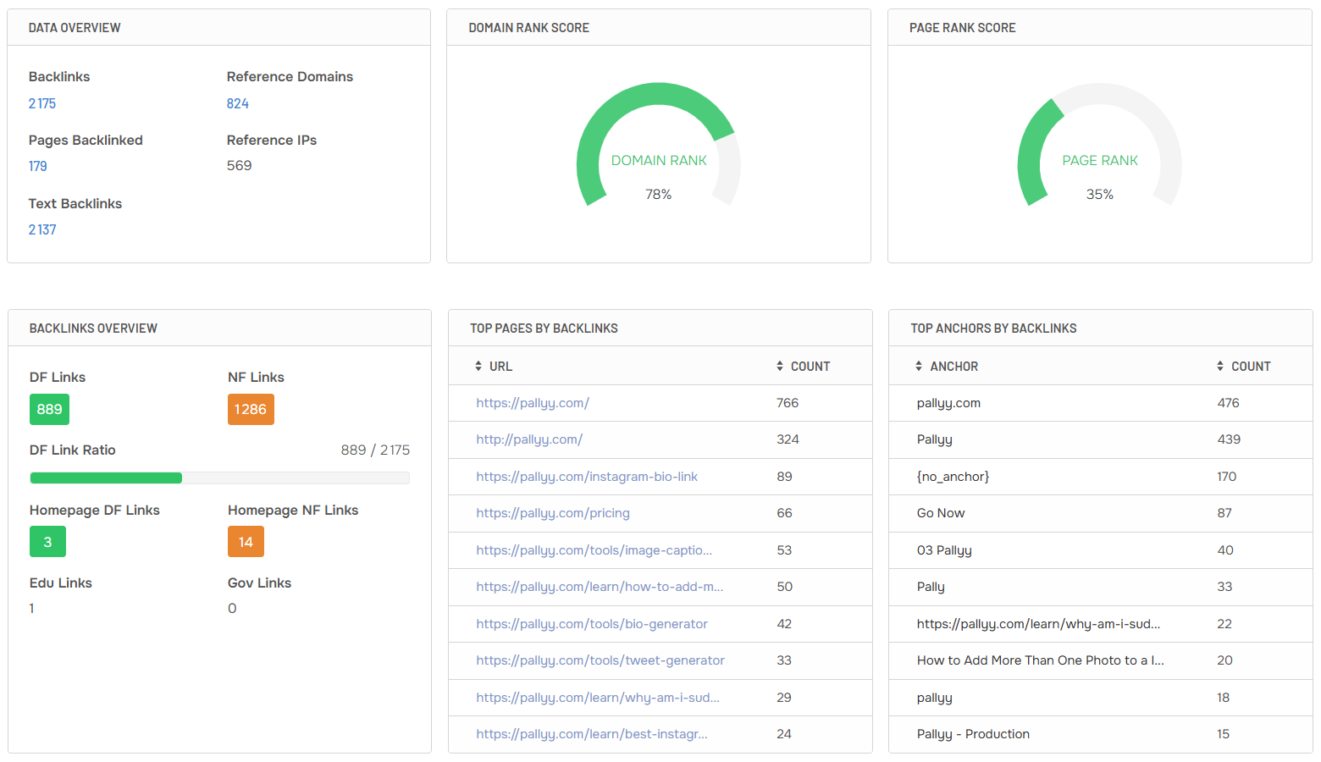Click the DF Link Ratio progress bar
The width and height of the screenshot is (1321, 762).
220,478
